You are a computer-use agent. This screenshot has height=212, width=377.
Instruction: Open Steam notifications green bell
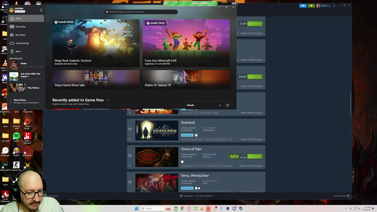pos(311,6)
